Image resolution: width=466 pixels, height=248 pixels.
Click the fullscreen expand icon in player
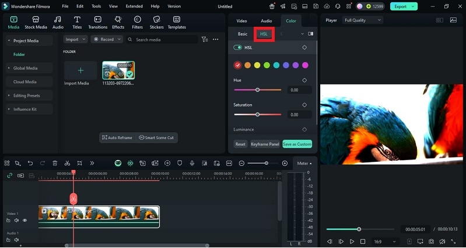[453, 242]
